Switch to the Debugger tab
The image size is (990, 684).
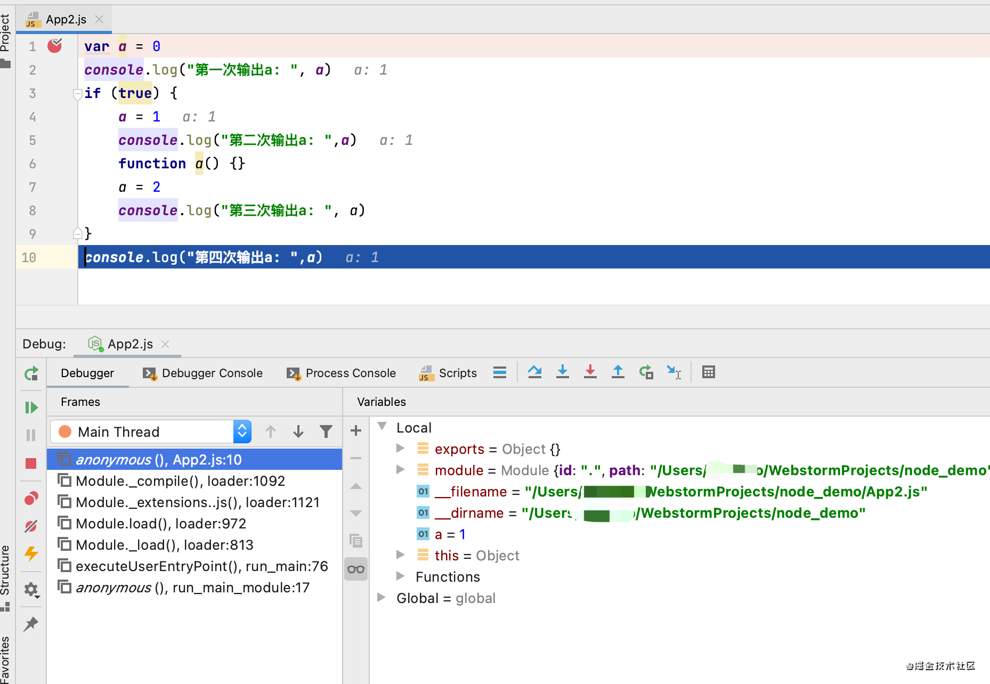pyautogui.click(x=87, y=373)
